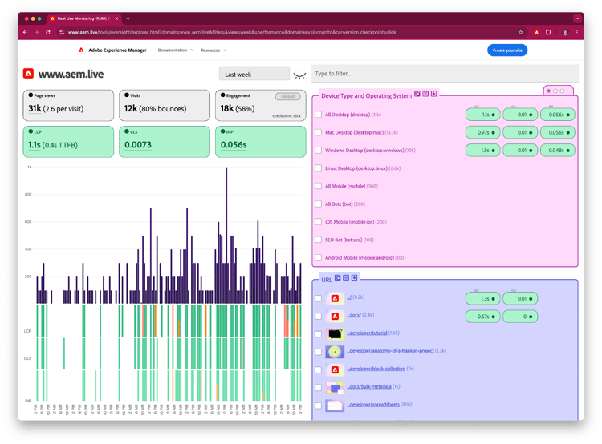Click the 0.056s INP metric pill for All Desktop
Screen dimensions: 602x444
558,115
